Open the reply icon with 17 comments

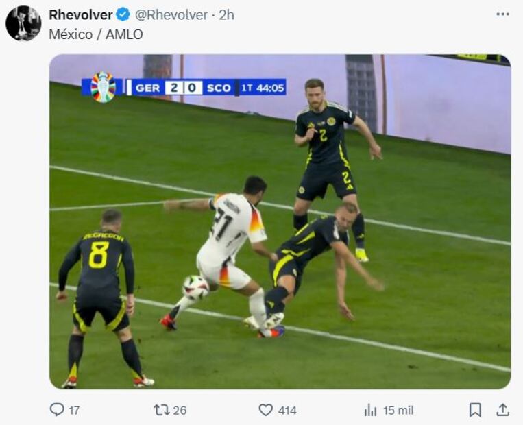[x=57, y=409]
